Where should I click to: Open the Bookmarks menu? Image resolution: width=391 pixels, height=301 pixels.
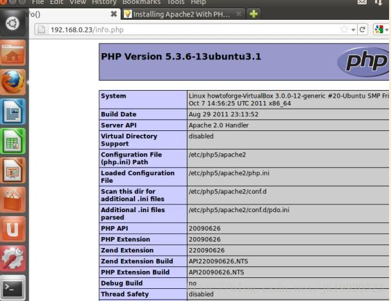click(141, 3)
